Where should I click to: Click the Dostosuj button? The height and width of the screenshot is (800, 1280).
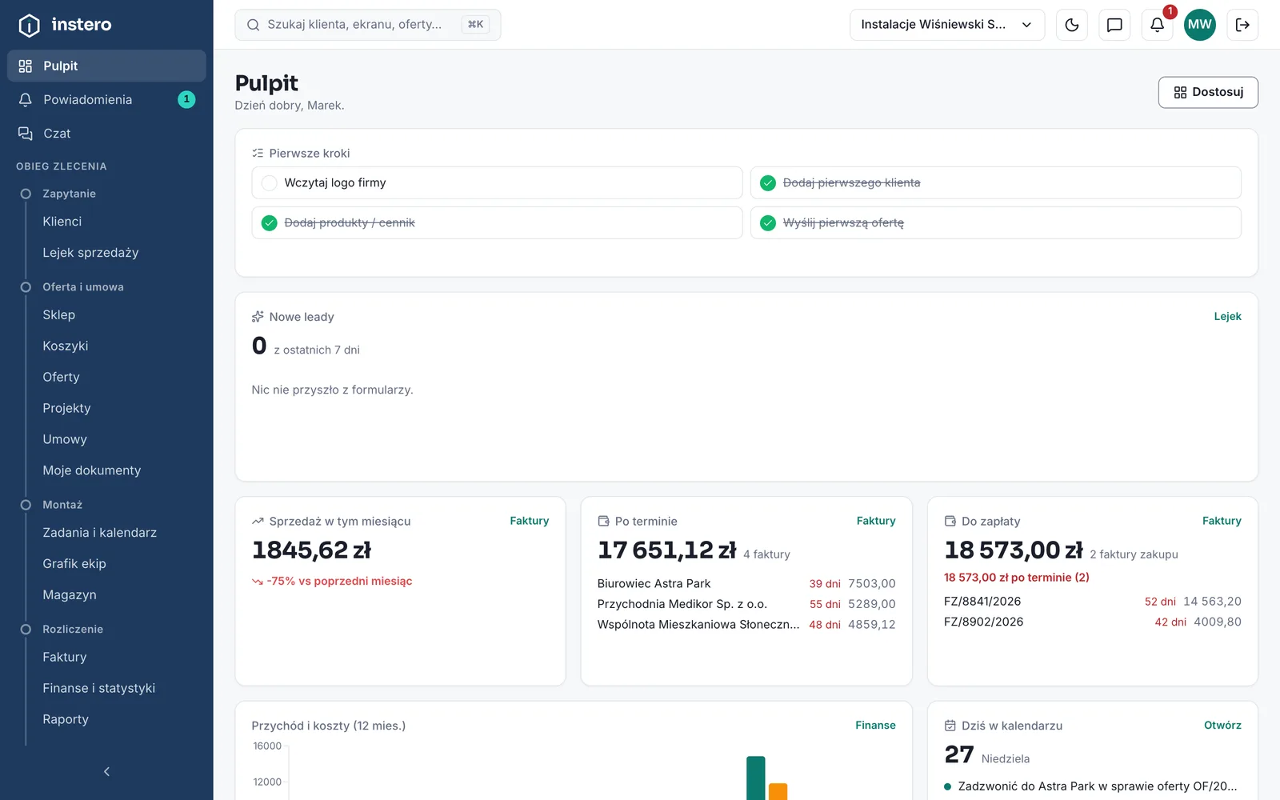[x=1208, y=92]
